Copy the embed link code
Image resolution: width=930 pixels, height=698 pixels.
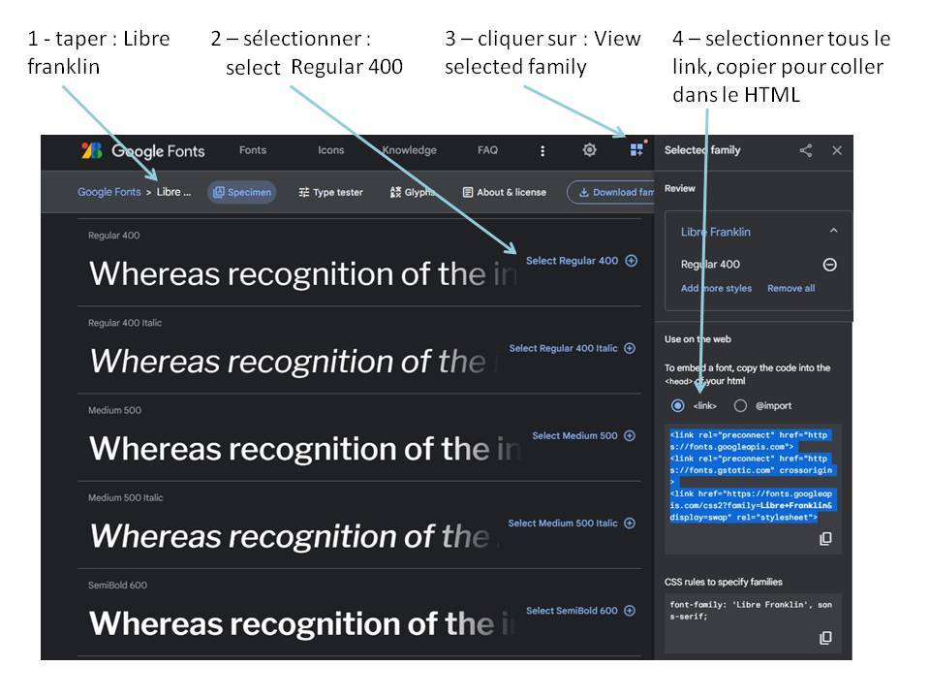click(x=825, y=539)
